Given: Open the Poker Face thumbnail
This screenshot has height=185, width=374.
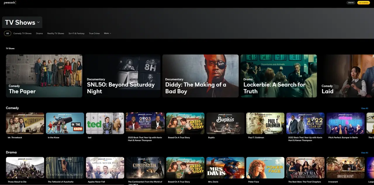Looking at the screenshot, I should point(265,167).
